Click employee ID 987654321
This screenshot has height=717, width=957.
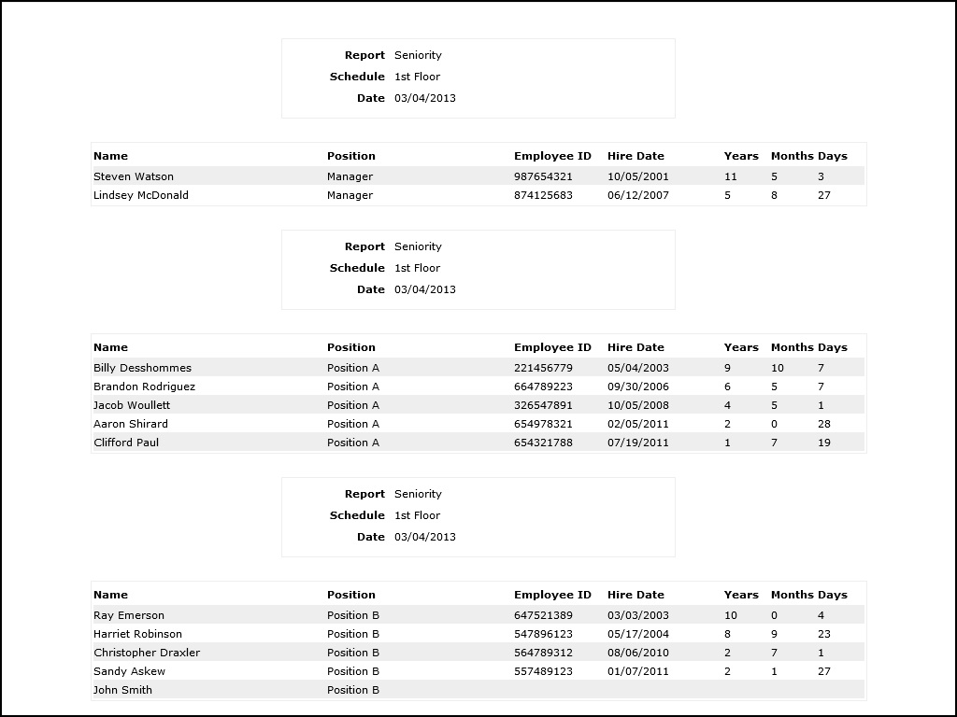[x=543, y=176]
